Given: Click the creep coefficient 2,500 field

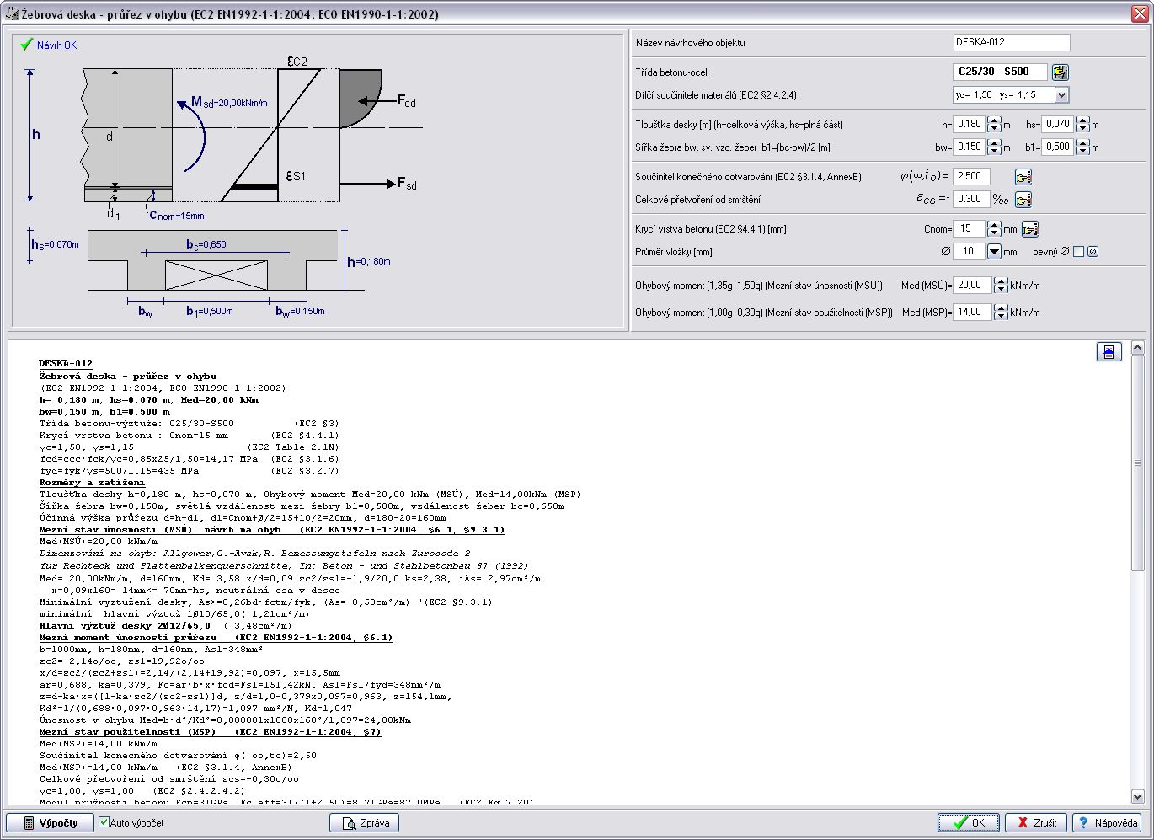Looking at the screenshot, I should (972, 176).
